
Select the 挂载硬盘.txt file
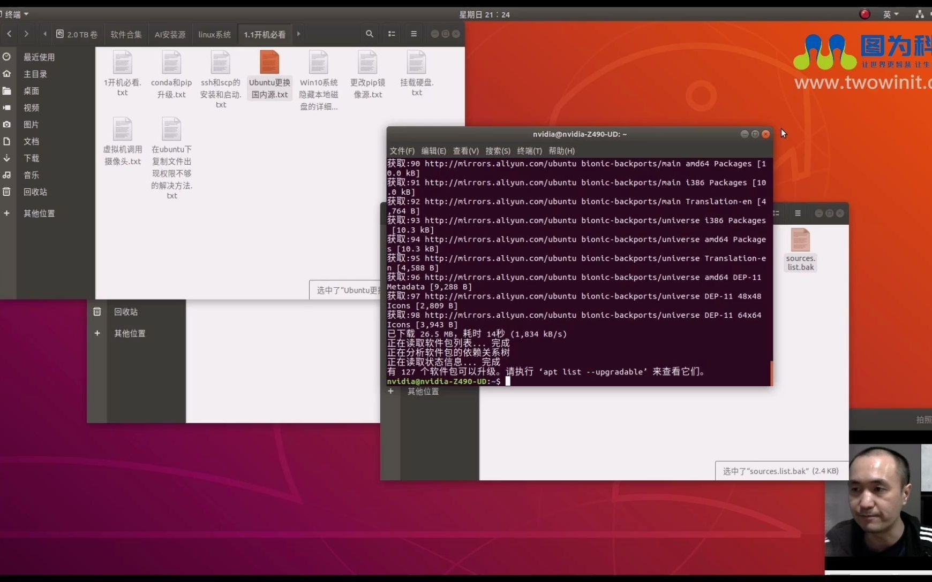tap(417, 73)
